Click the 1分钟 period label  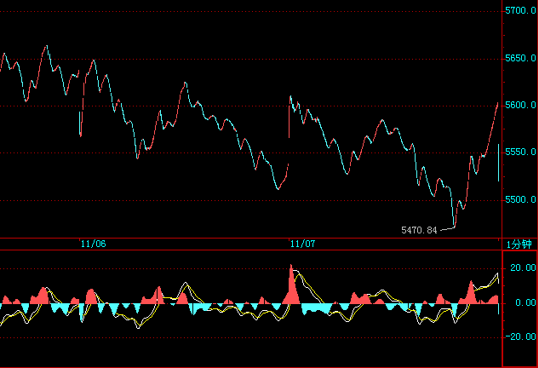pyautogui.click(x=519, y=244)
